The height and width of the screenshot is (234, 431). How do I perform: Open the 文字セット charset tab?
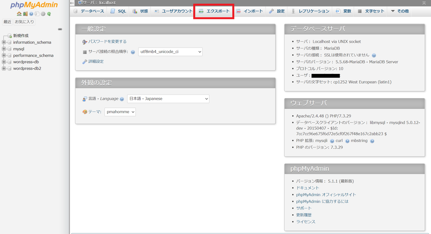click(x=371, y=11)
